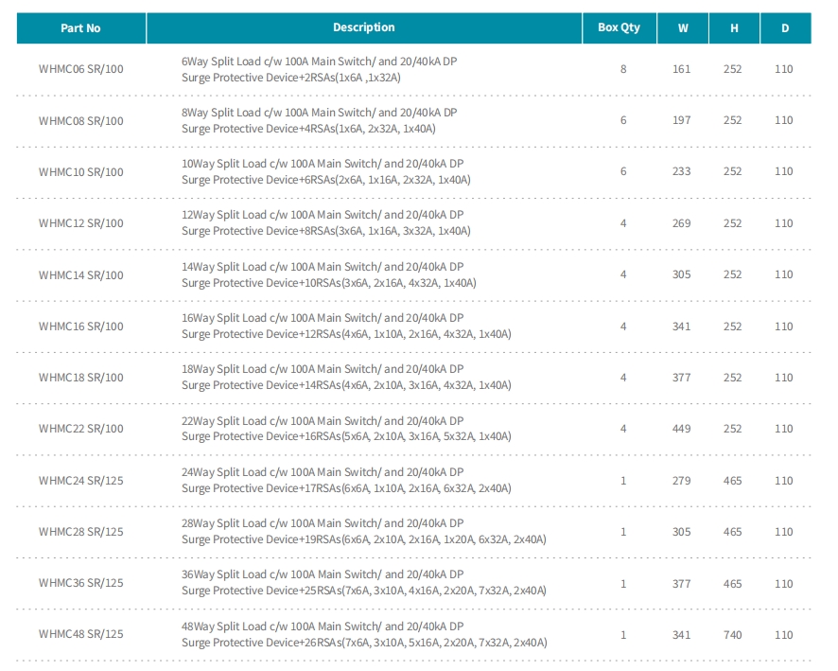
Task: Click box quantity 4 for WHMC12
Action: [x=623, y=223]
